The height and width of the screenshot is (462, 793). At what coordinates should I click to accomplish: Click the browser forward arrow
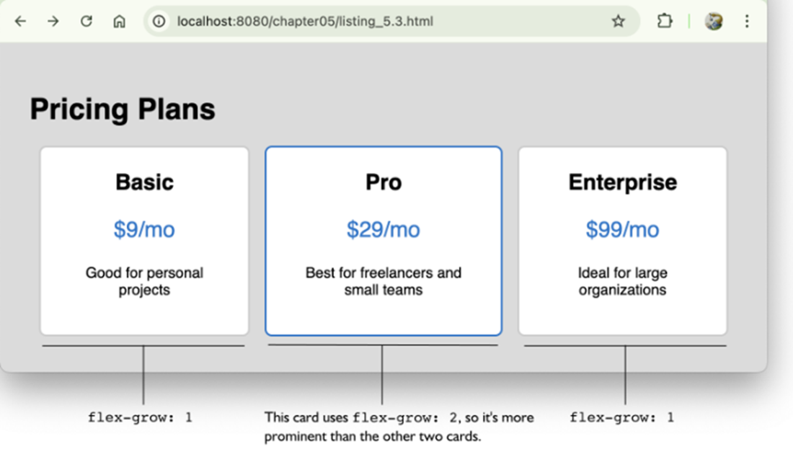point(53,22)
